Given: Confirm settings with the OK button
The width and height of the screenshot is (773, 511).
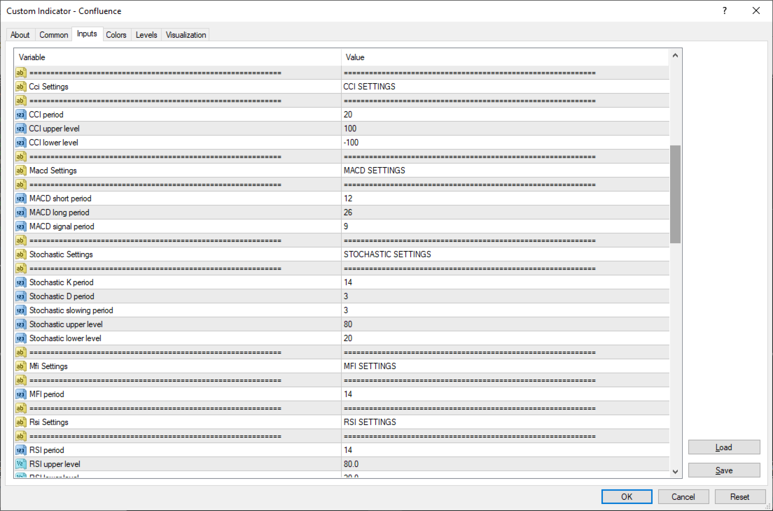Looking at the screenshot, I should [627, 497].
